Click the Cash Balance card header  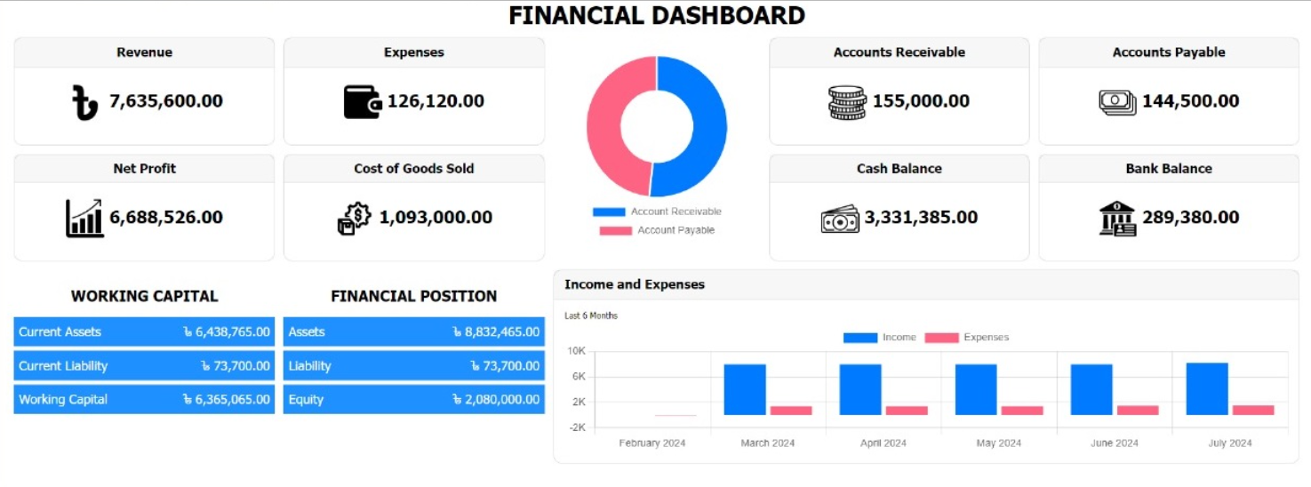coord(899,169)
